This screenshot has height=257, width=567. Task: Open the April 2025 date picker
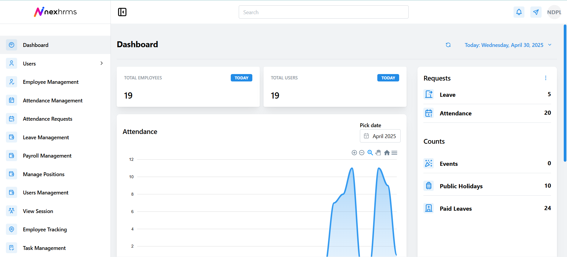click(380, 136)
